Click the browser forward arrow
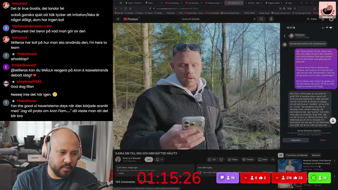 coord(121,8)
